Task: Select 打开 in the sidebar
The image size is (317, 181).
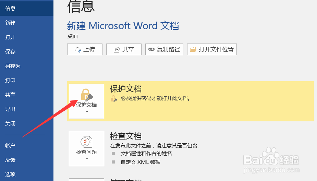Action: pos(27,37)
